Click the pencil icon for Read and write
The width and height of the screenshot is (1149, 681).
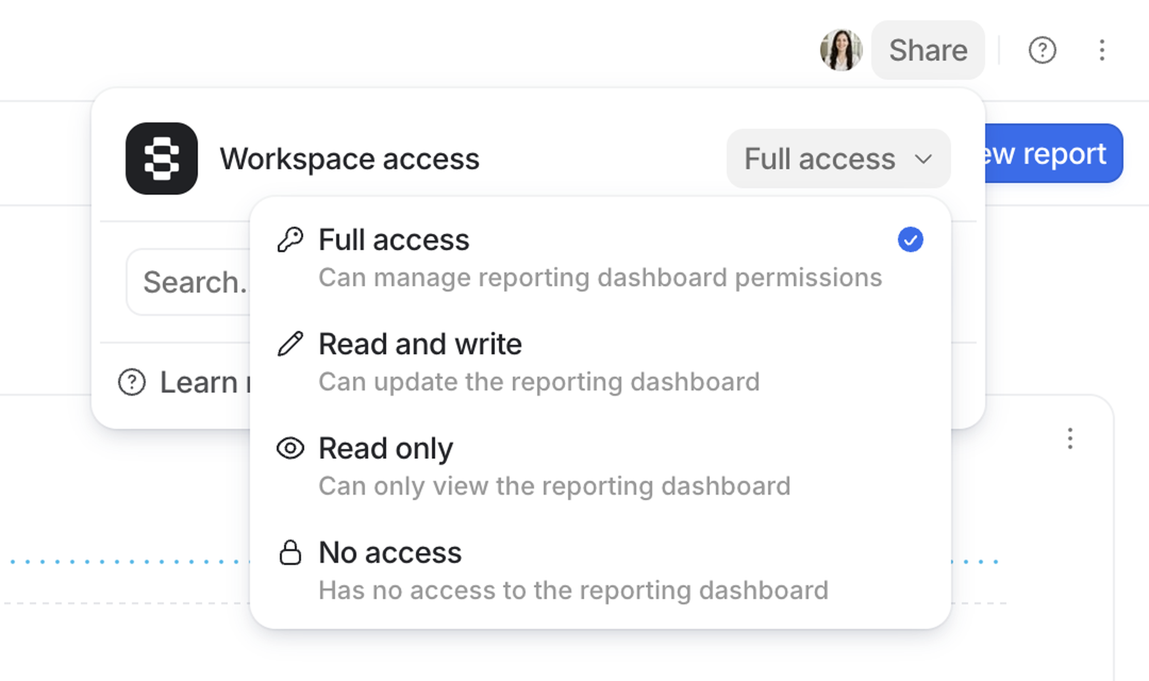pos(291,344)
